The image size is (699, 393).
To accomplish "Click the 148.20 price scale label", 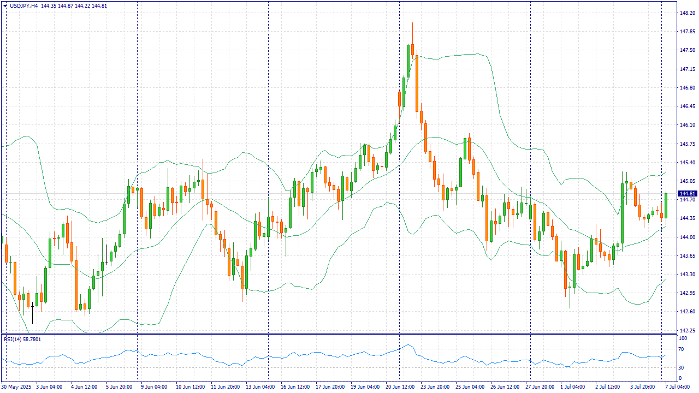I will [686, 13].
